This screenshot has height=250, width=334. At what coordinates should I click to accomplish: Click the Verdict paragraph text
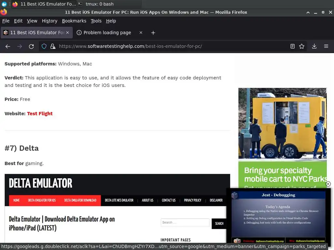(113, 81)
